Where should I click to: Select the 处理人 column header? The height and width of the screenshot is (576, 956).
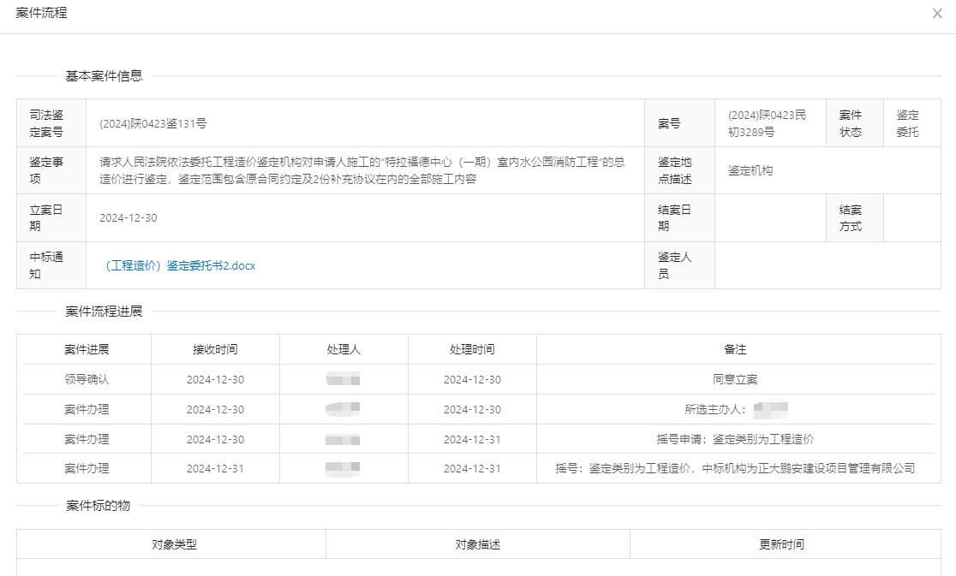pos(344,349)
